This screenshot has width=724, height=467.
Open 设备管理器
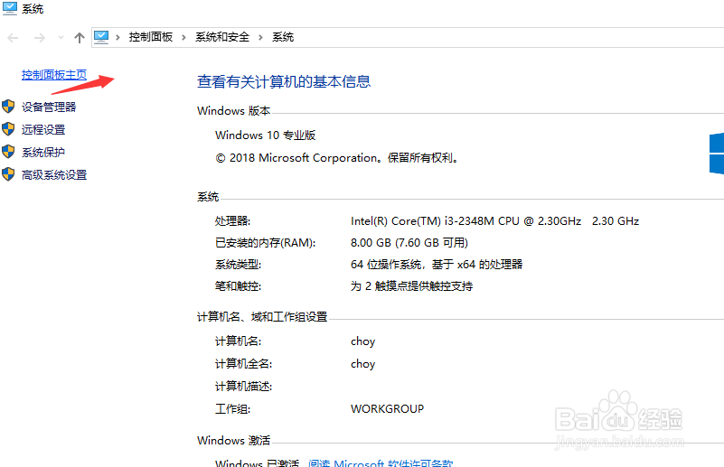(49, 107)
